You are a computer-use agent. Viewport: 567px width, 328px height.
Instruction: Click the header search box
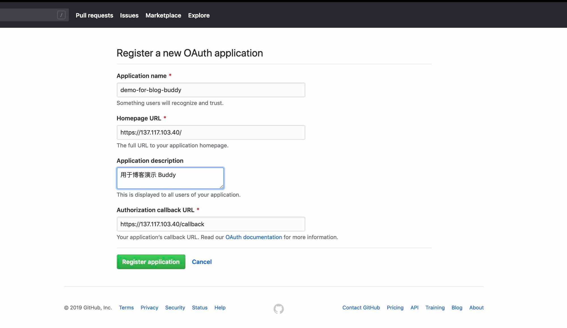(x=28, y=15)
